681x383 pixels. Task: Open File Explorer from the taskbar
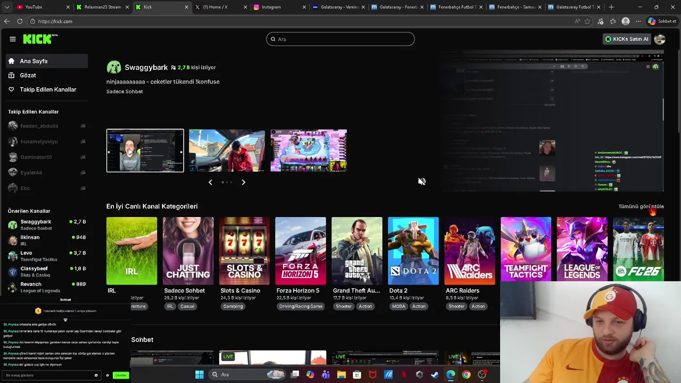tap(342, 374)
